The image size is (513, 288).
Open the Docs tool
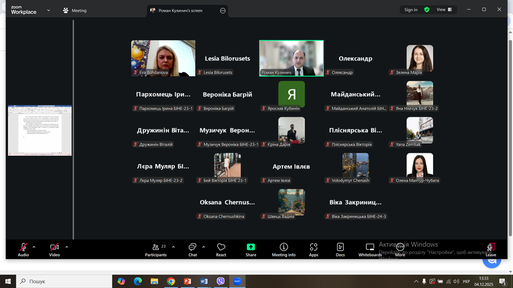[340, 249]
